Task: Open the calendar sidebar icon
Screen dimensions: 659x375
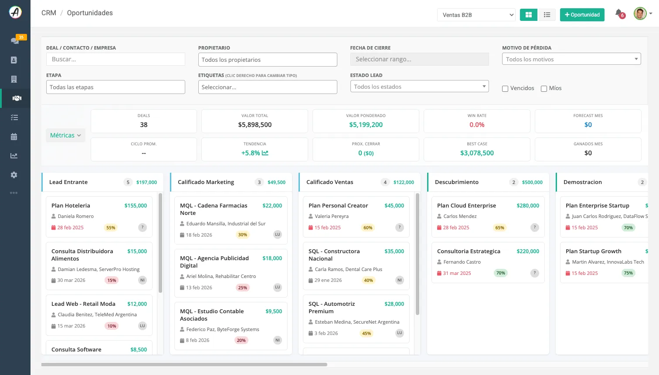Action: tap(14, 137)
